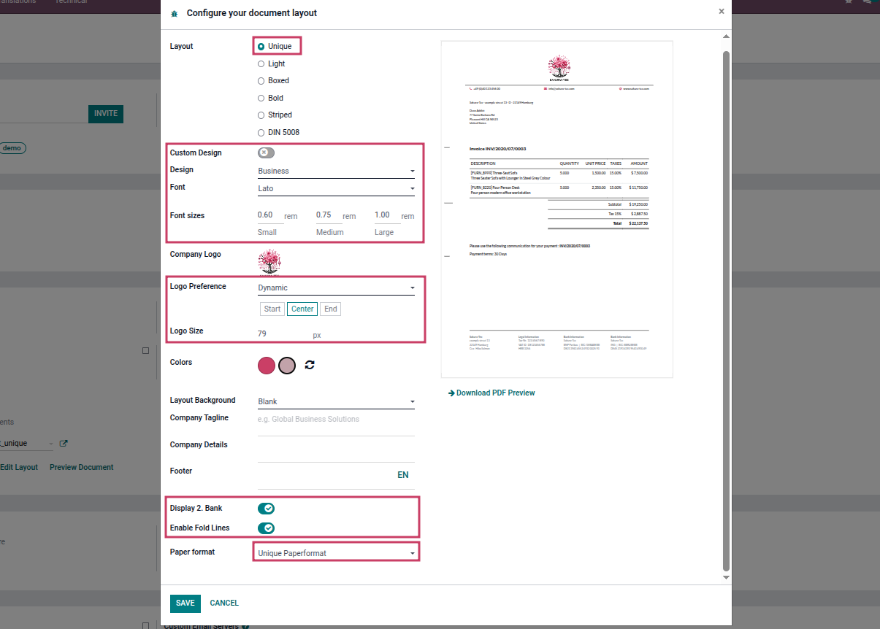
Task: Click the bug icon in dialog title
Action: point(174,14)
